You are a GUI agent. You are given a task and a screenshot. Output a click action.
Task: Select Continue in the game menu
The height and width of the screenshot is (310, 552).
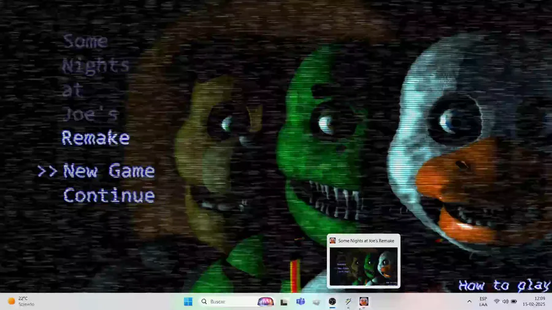tap(109, 195)
